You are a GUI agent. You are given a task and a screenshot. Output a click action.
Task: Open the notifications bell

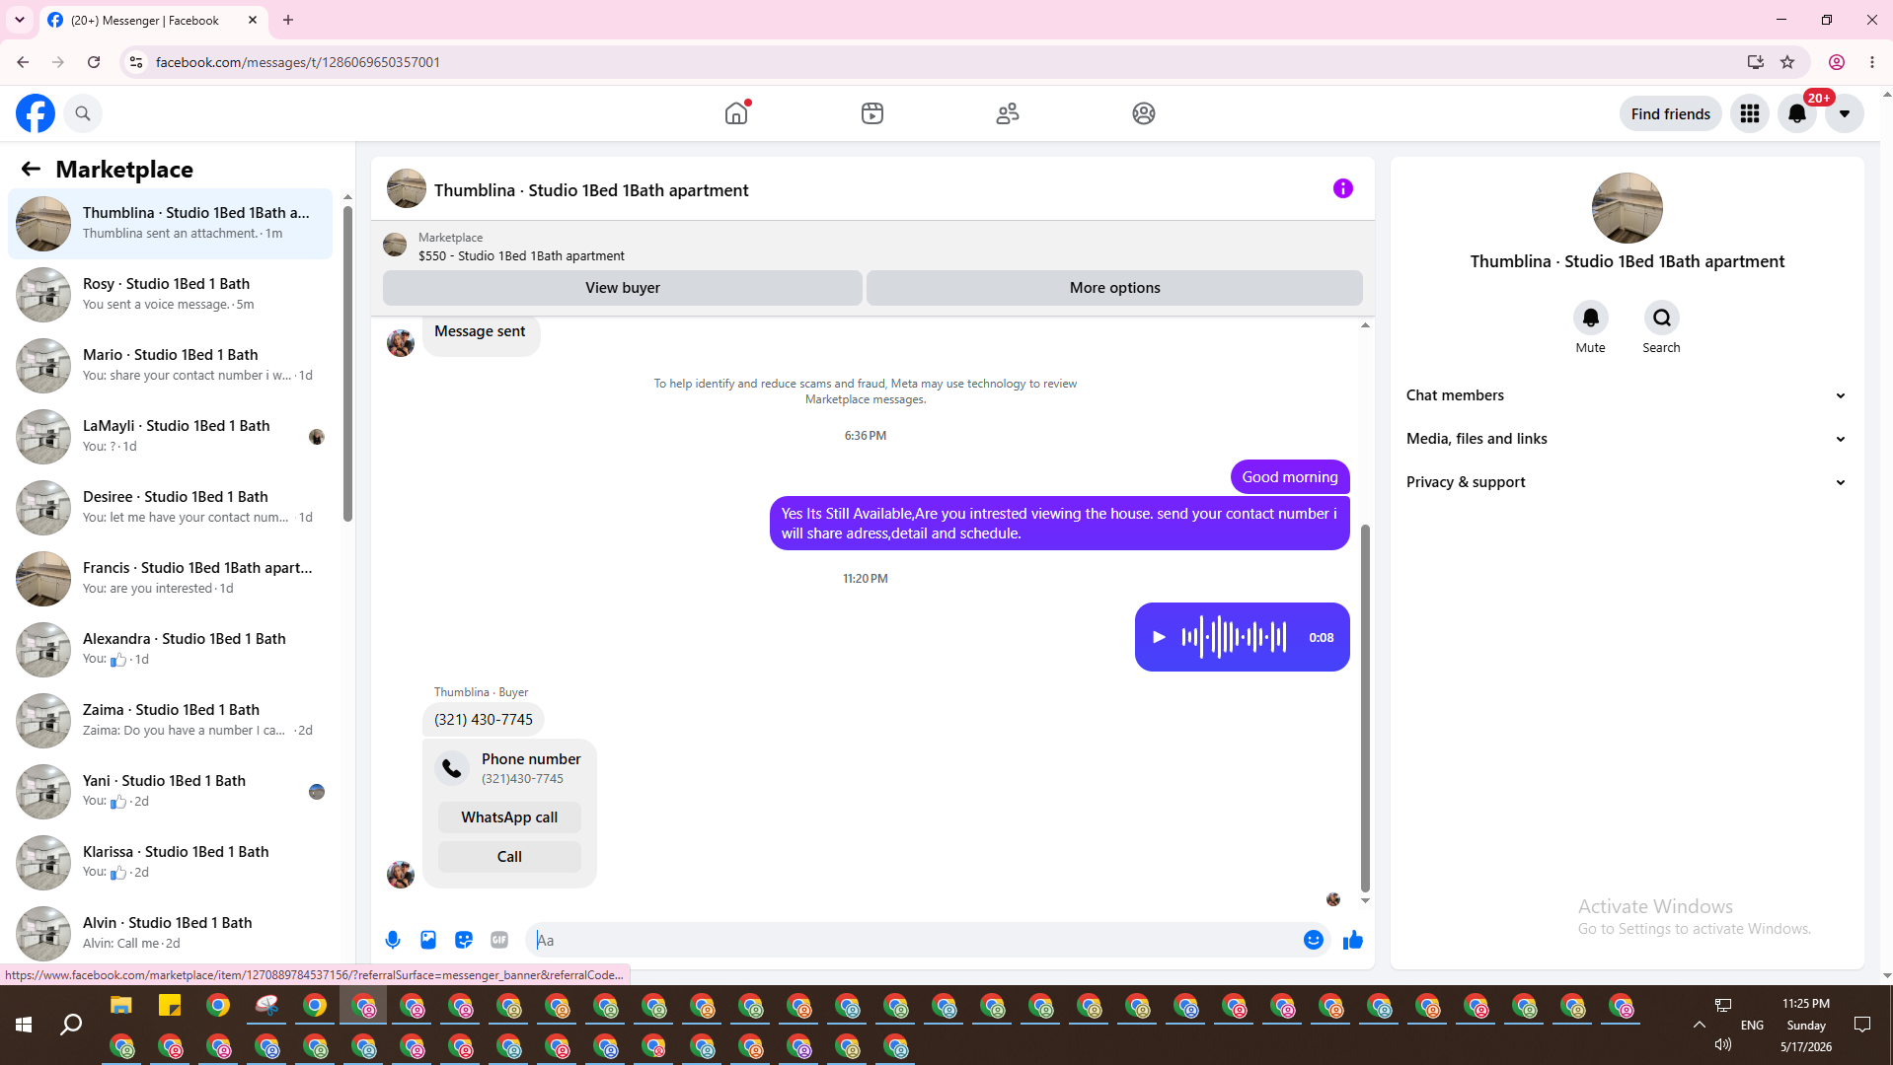click(x=1797, y=113)
